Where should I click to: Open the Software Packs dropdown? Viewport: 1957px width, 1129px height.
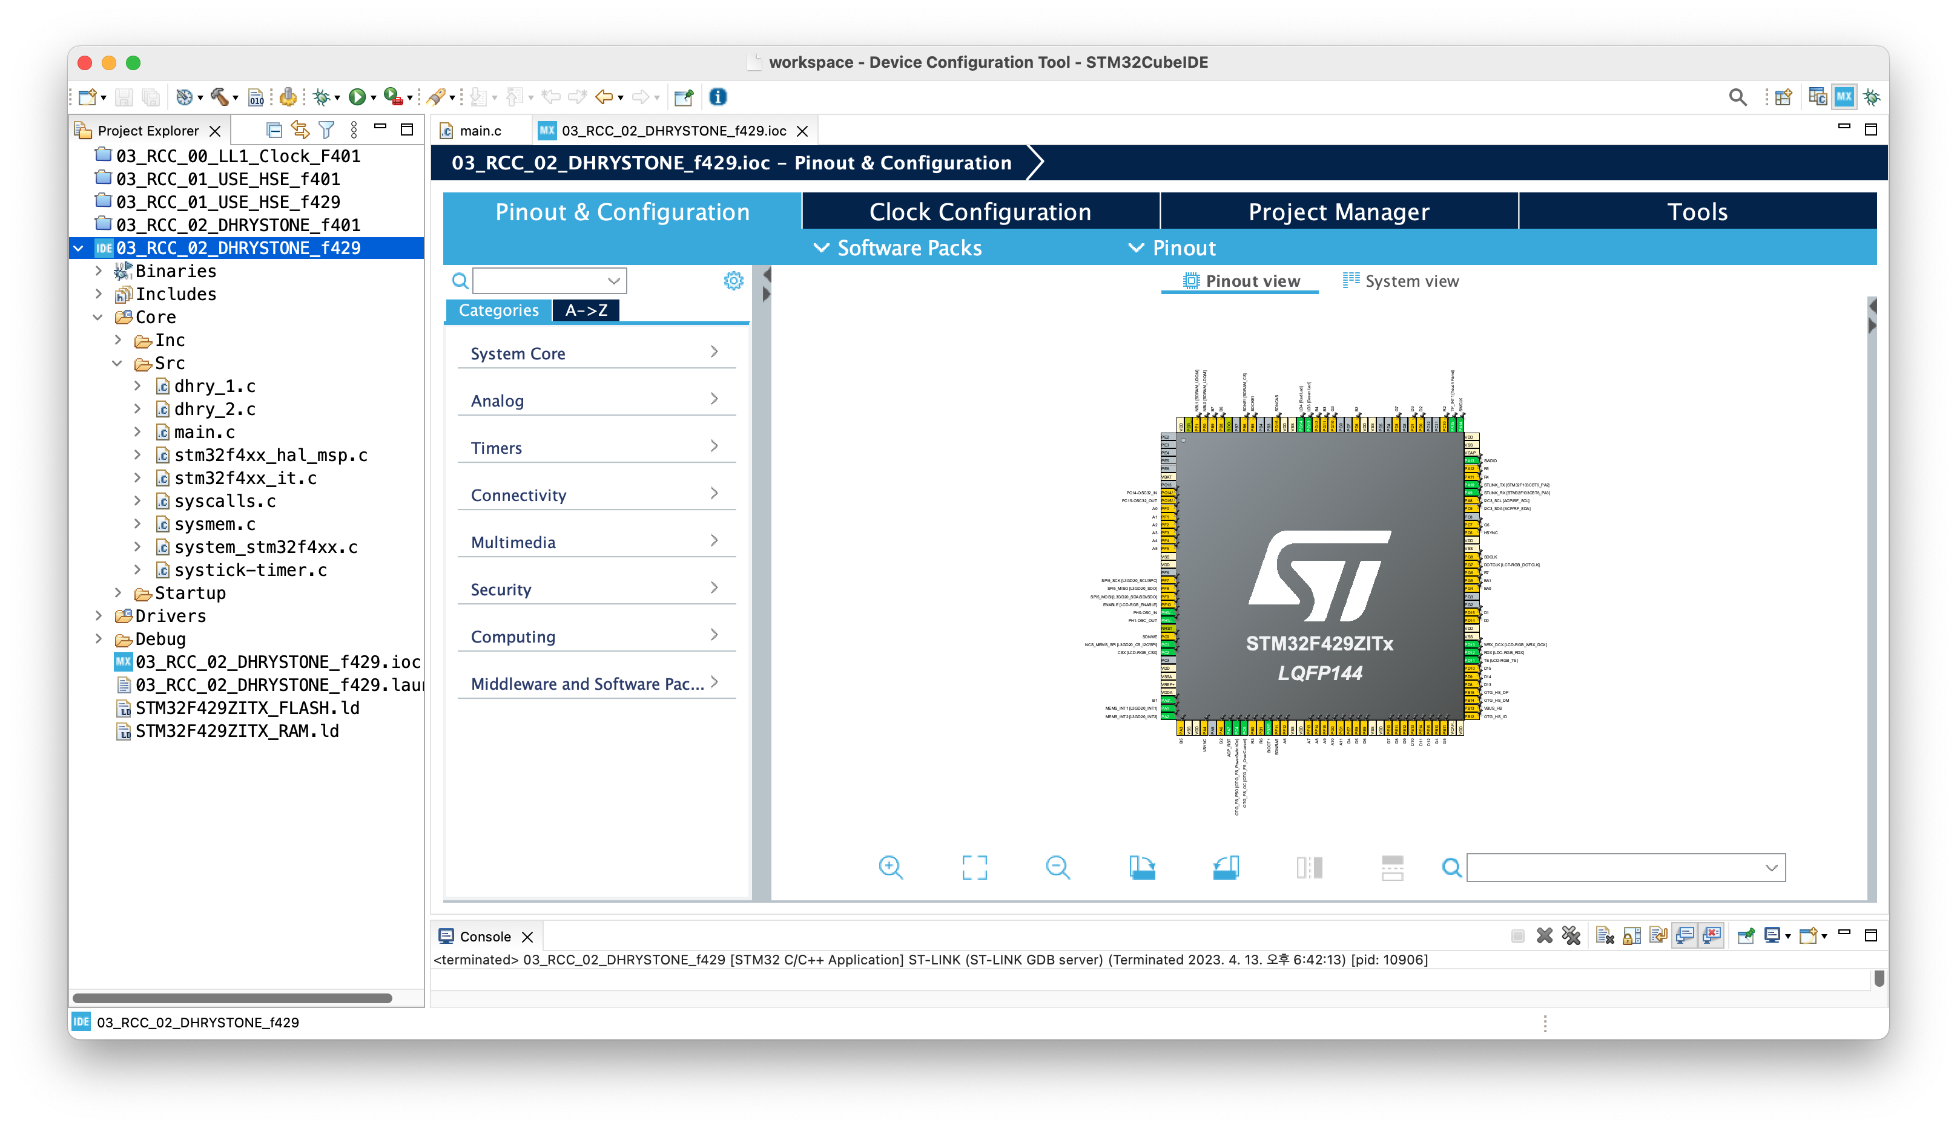click(898, 248)
